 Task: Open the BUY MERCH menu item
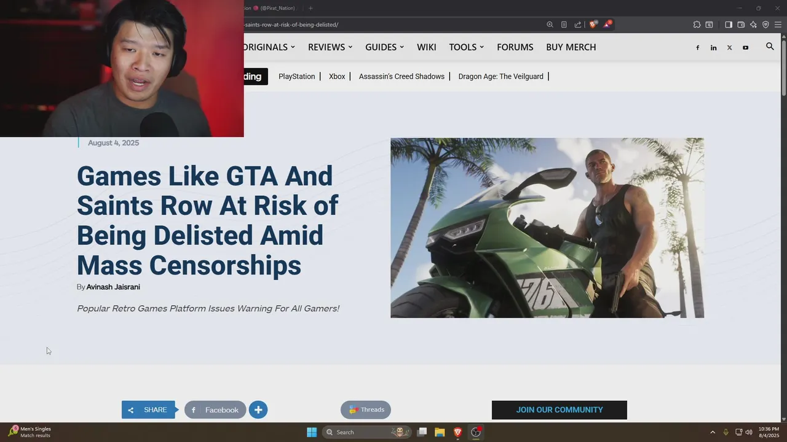pyautogui.click(x=571, y=47)
